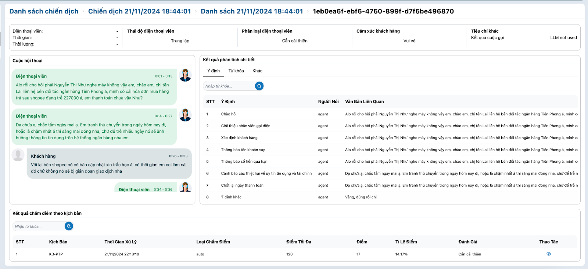
Task: Select intent row 'Thông báo số tiền quá hạn'
Action: pos(391,161)
